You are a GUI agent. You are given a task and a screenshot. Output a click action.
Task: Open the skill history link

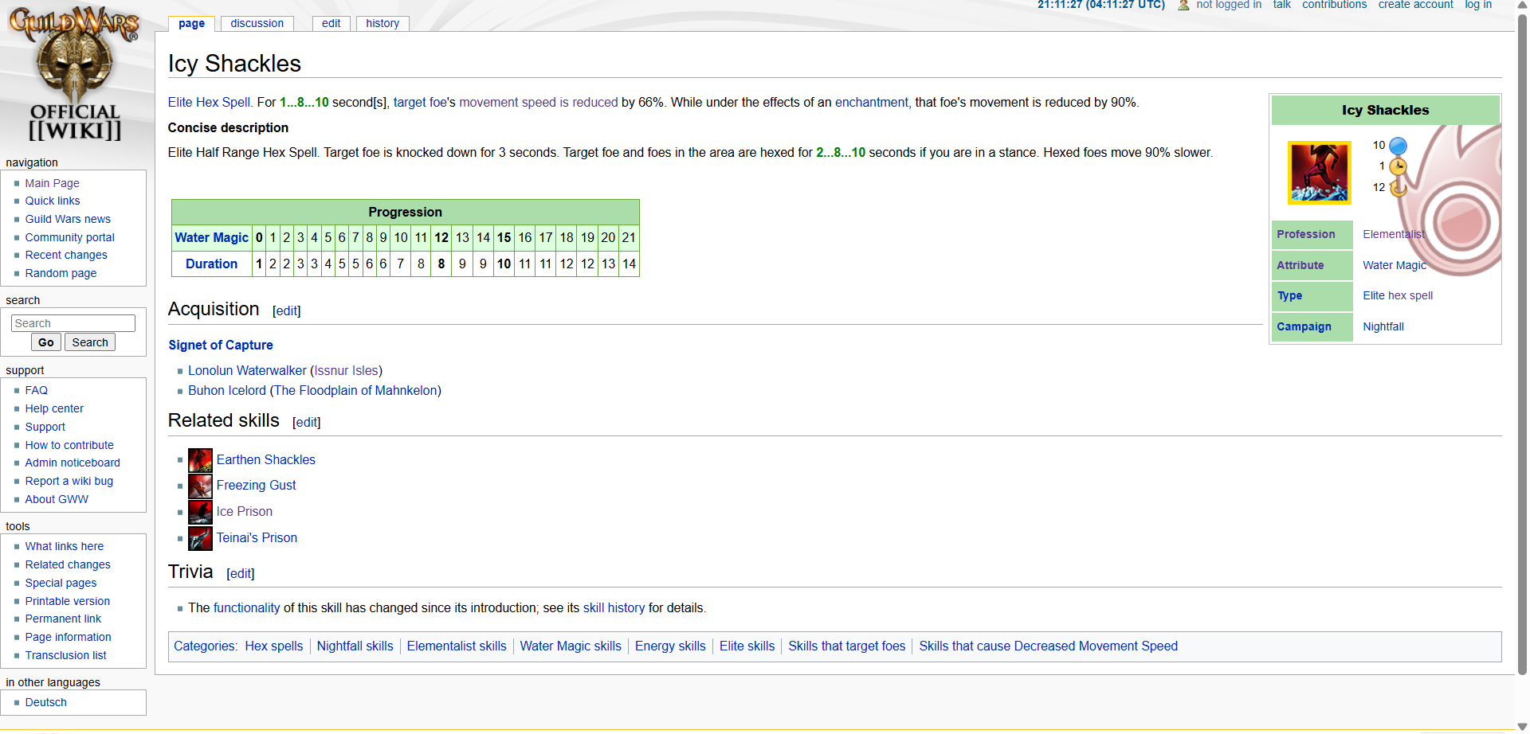614,607
